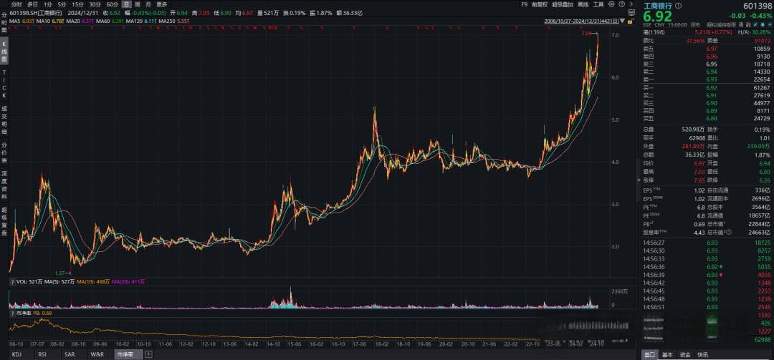Screen dimensions: 774x360
Task: Collapse right panel with the chevron arrow
Action: 631,4
